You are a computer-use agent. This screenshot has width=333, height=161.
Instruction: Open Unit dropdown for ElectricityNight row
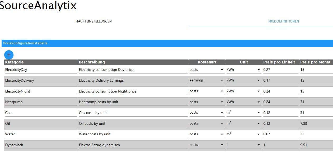pos(244,91)
